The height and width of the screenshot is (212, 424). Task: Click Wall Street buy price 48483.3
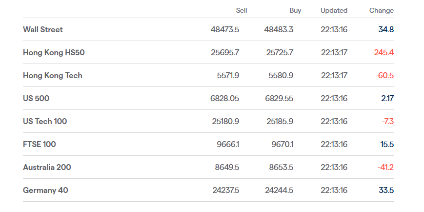pos(279,30)
